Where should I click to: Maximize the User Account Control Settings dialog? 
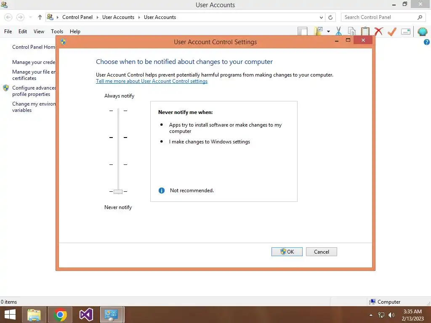point(348,40)
